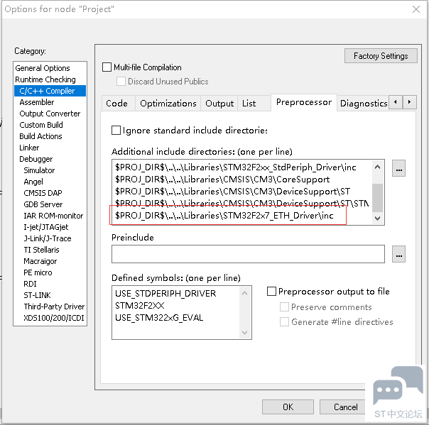Screen dimensions: 429x425
Task: Check Ignore standard include directories
Action: tap(116, 130)
